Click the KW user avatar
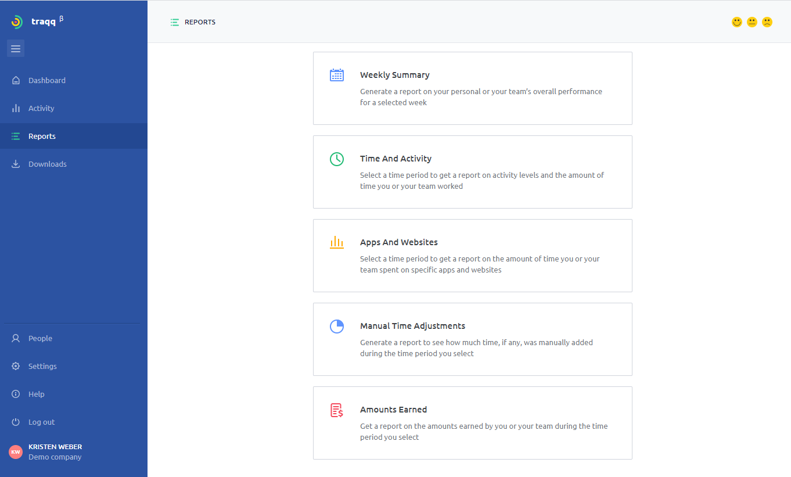The image size is (791, 477). point(15,451)
